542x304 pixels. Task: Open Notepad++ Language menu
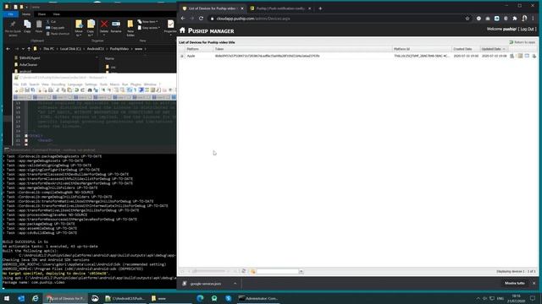pos(75,84)
